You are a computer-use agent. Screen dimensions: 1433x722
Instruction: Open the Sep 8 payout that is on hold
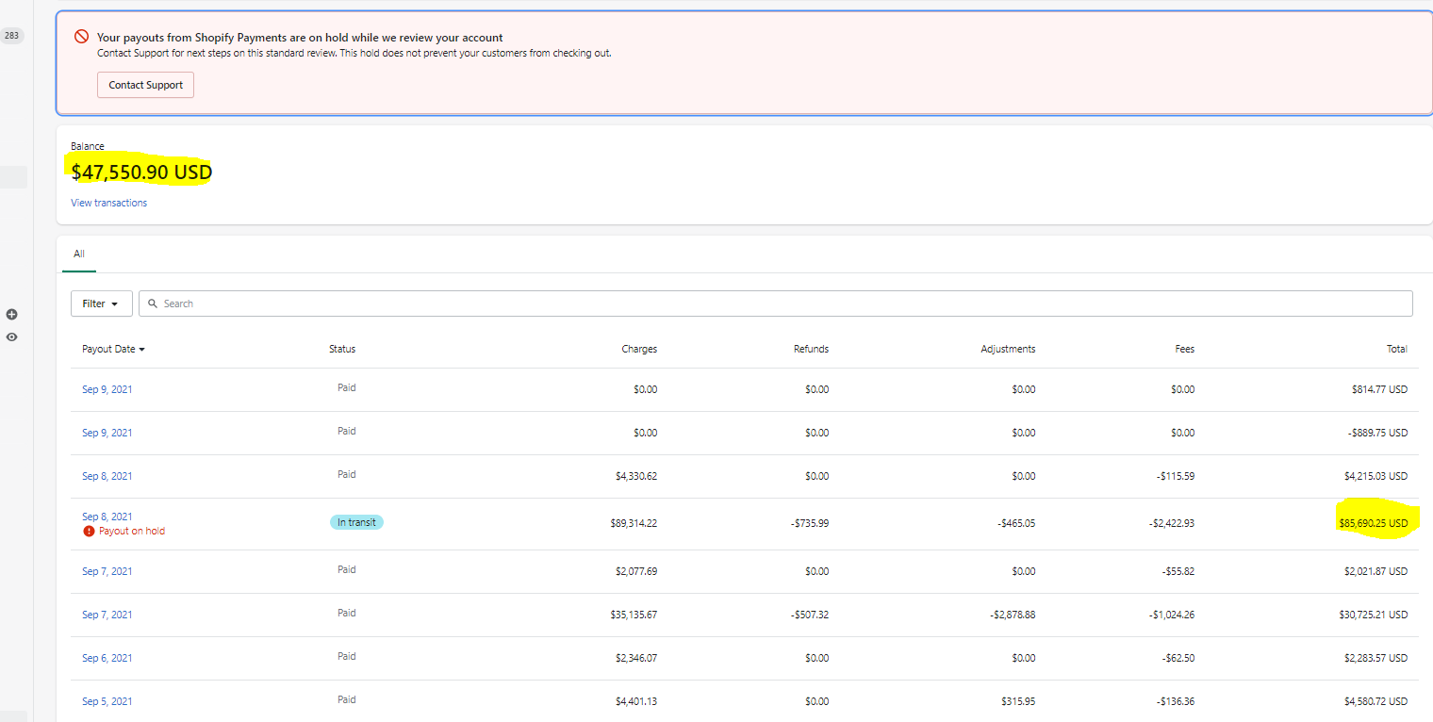pyautogui.click(x=107, y=517)
